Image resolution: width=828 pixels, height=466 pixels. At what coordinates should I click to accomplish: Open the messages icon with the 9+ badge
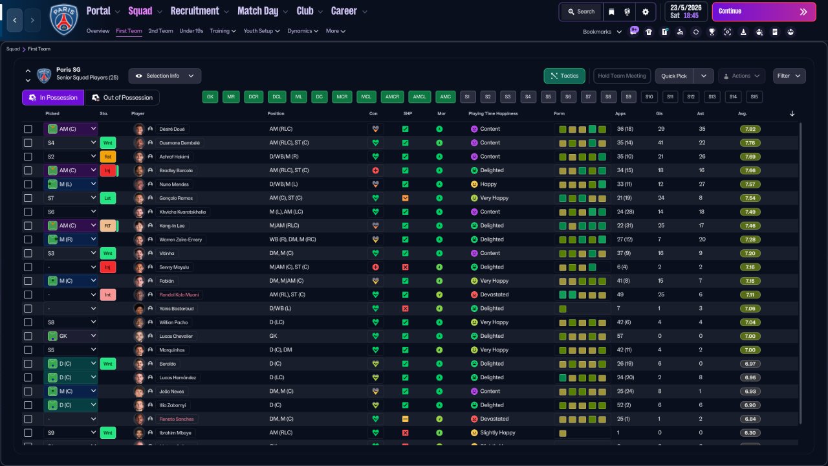click(634, 32)
